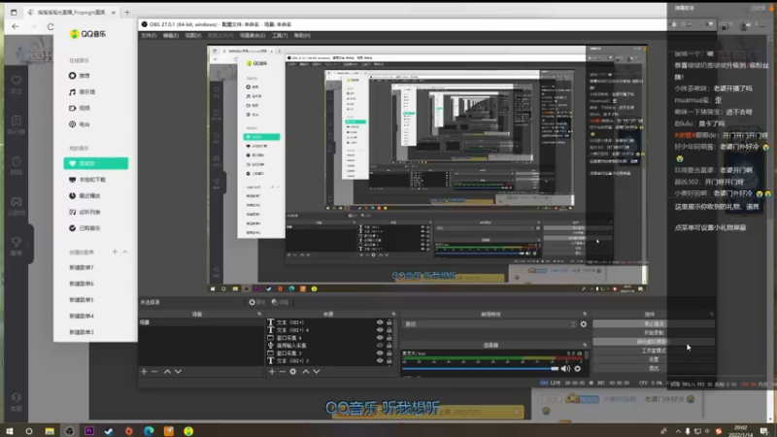Open 关注 heart icon in dark sidebar
Viewport: 777px width, 437px height.
pyautogui.click(x=17, y=84)
